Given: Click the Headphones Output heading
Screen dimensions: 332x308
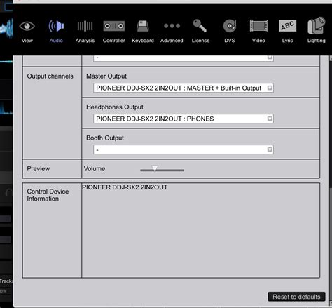Looking at the screenshot, I should (x=115, y=107).
